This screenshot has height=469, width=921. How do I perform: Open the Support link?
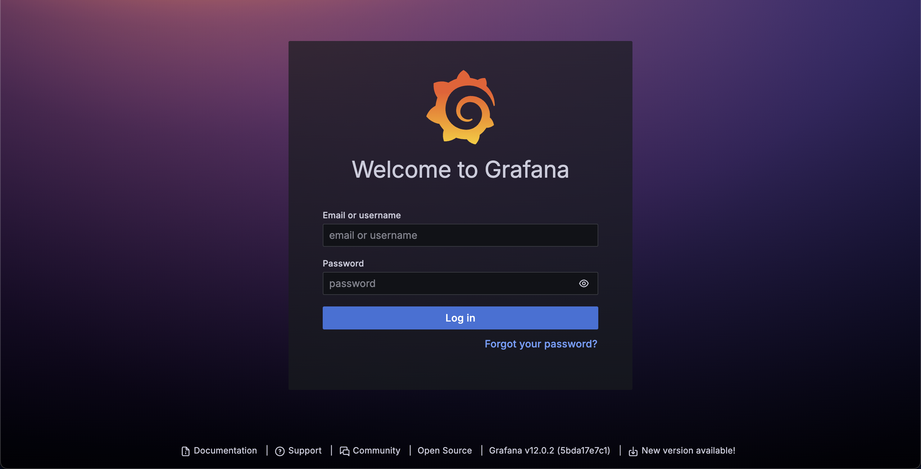point(305,450)
